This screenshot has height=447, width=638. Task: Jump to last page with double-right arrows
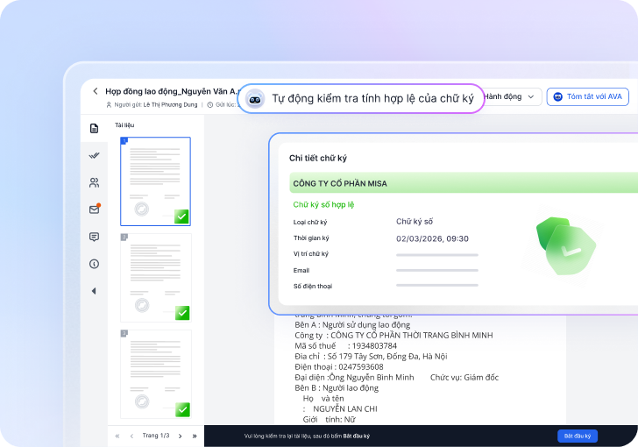click(x=195, y=436)
